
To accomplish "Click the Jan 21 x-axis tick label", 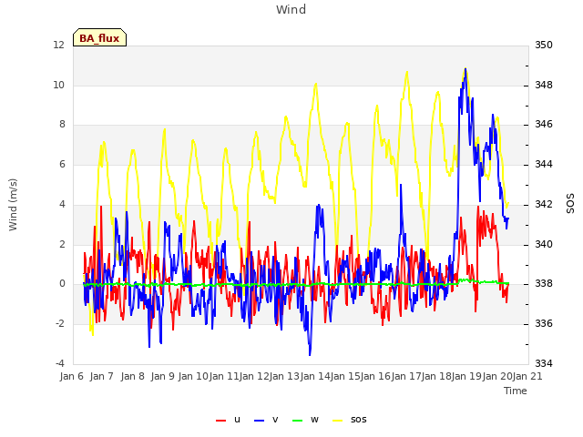I will (x=527, y=376).
